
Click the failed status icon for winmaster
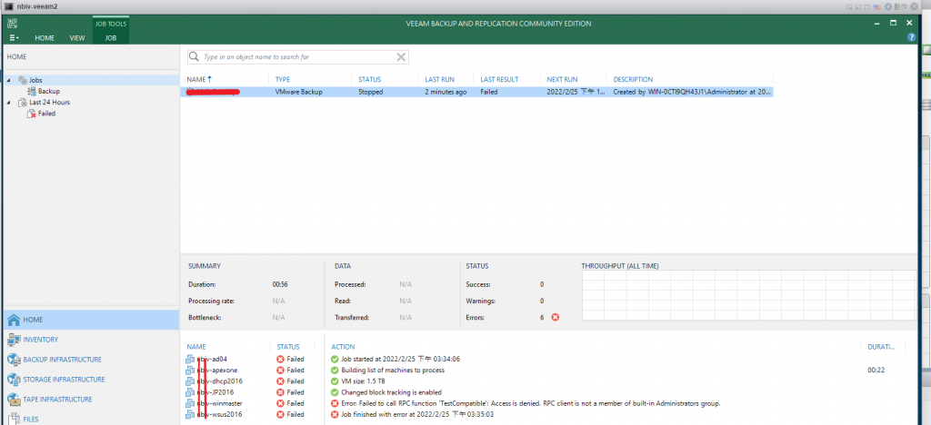[x=280, y=403]
